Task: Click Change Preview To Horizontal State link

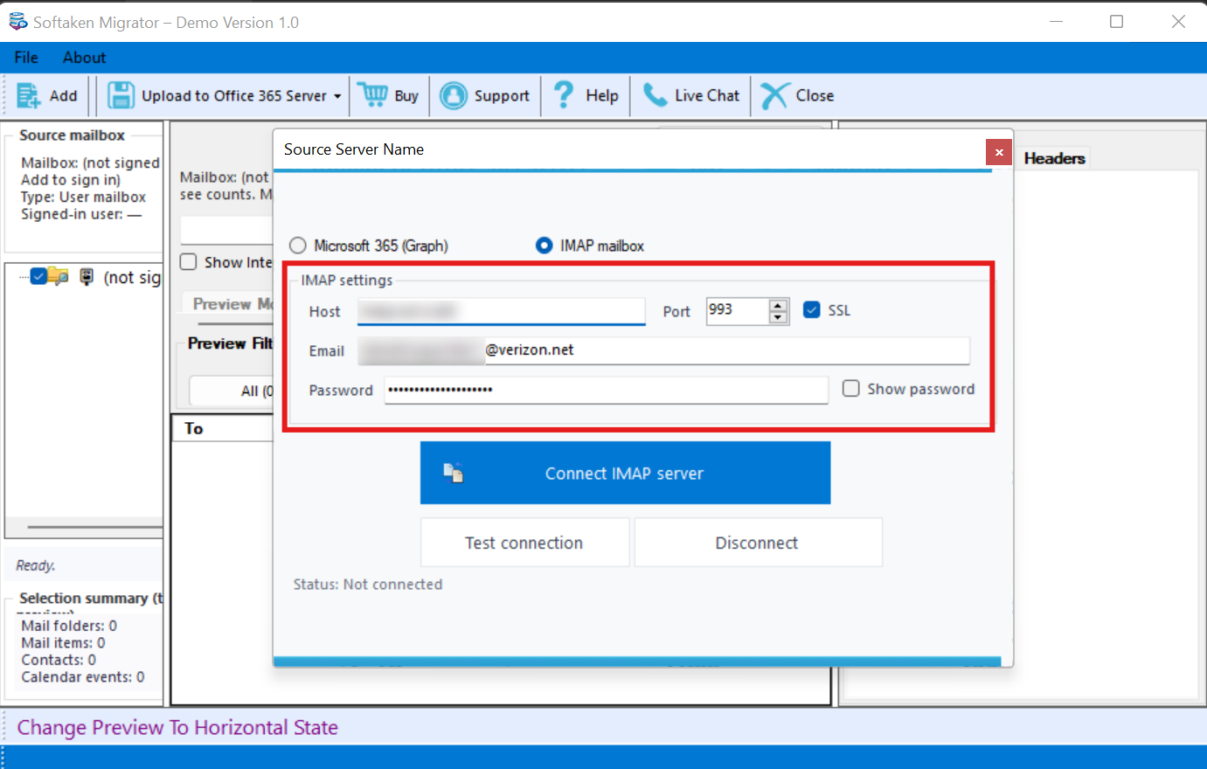Action: tap(177, 727)
